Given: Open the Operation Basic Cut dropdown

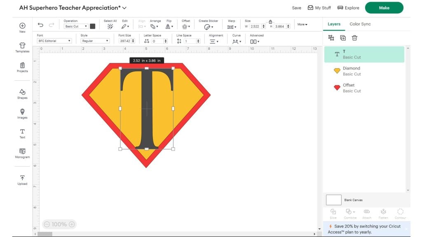Looking at the screenshot, I should pyautogui.click(x=76, y=26).
